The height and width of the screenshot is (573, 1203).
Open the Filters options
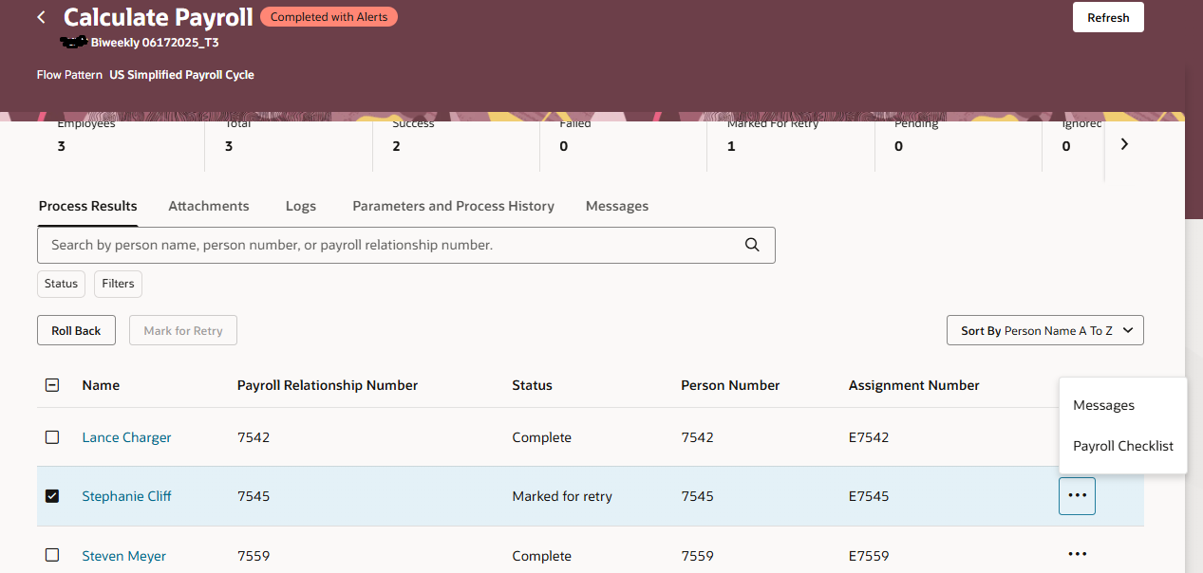[x=117, y=283]
